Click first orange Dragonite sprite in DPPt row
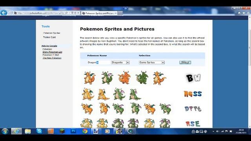This screenshot has width=251, height=141. click(x=87, y=109)
